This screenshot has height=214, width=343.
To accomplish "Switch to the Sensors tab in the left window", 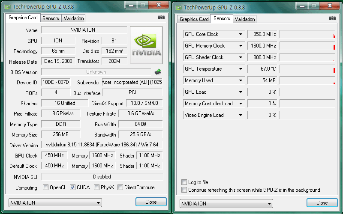I will [x=51, y=18].
